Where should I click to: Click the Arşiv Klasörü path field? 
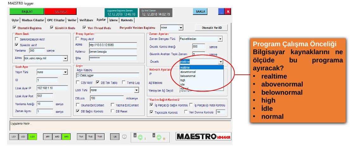tap(107, 75)
